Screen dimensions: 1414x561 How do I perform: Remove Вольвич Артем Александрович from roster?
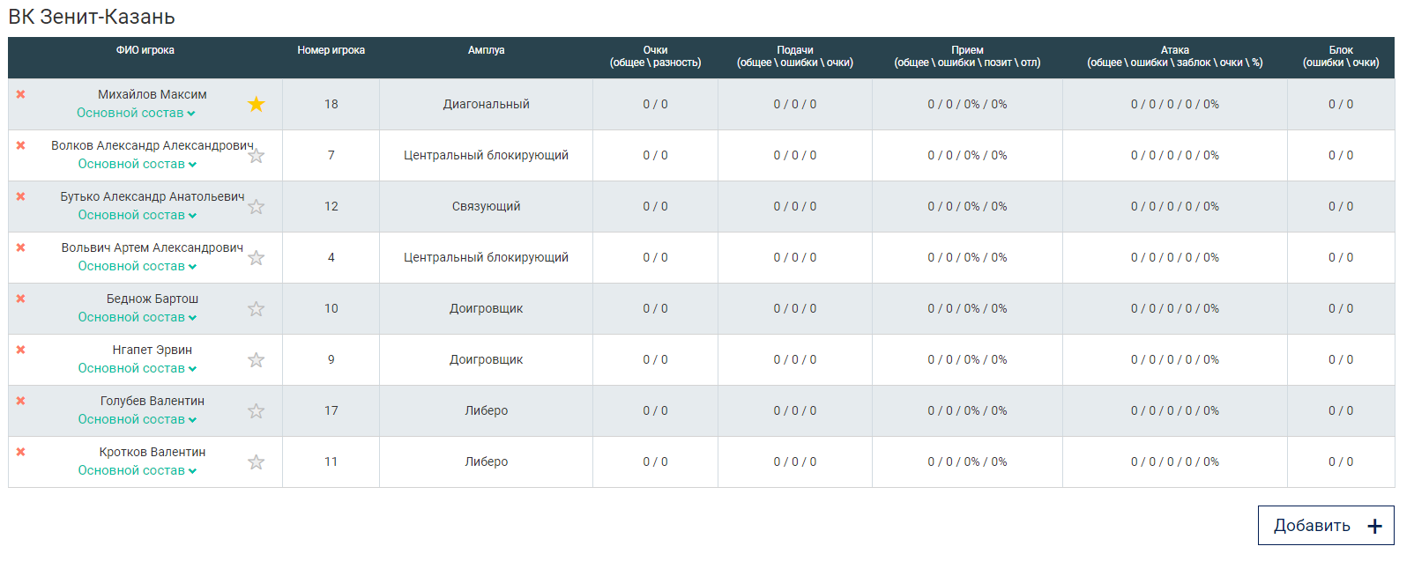(x=20, y=247)
